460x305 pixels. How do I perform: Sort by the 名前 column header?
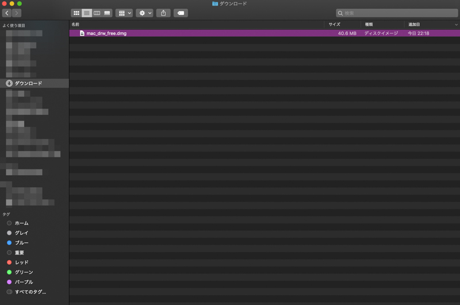pos(75,24)
